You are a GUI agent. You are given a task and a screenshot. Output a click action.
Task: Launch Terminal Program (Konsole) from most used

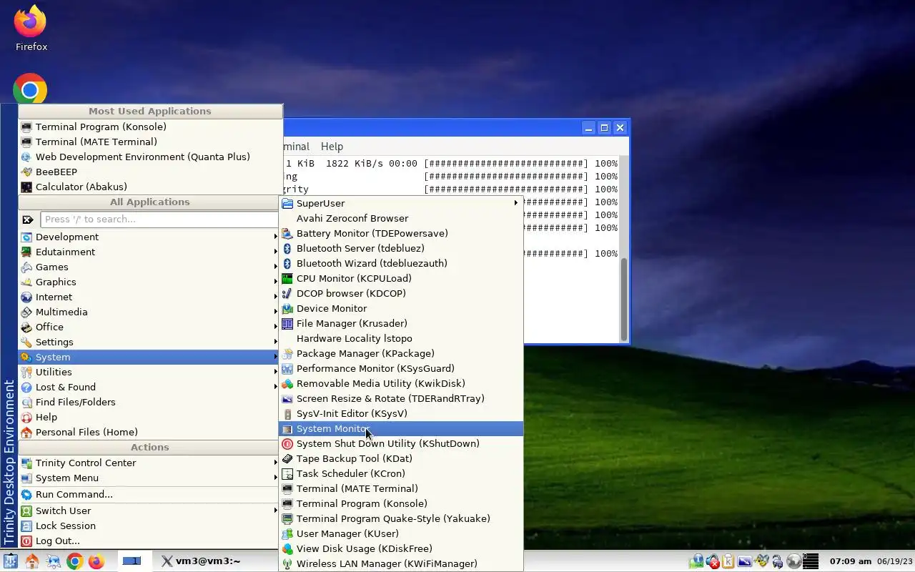click(150, 127)
